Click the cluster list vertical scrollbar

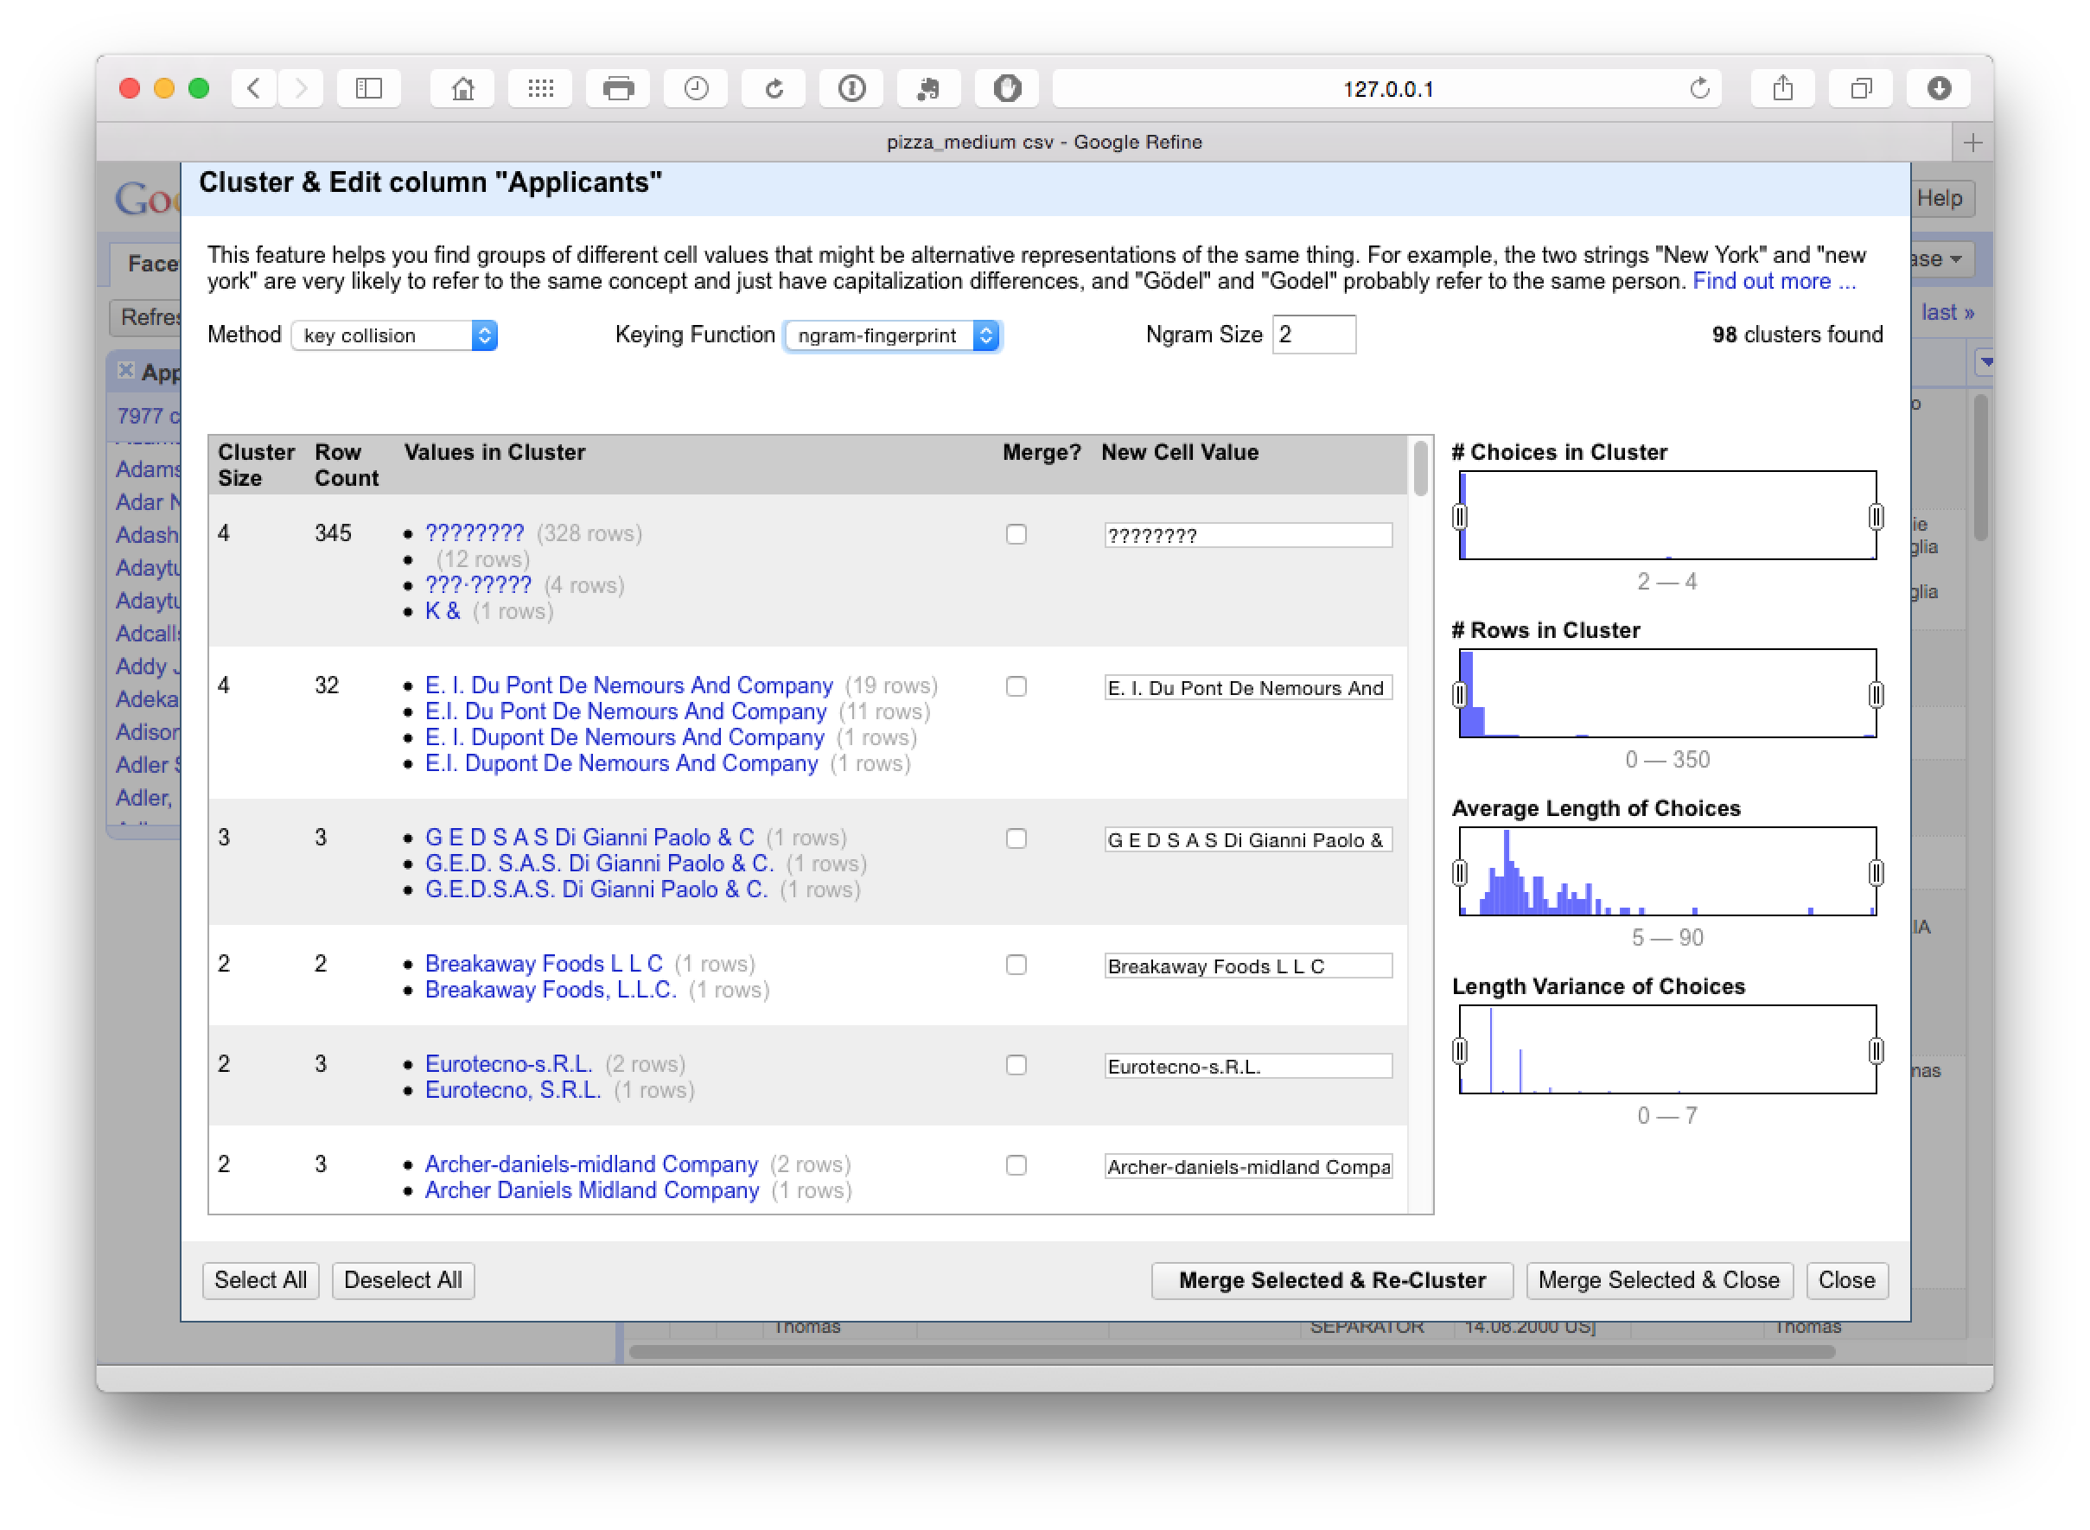pos(1420,469)
